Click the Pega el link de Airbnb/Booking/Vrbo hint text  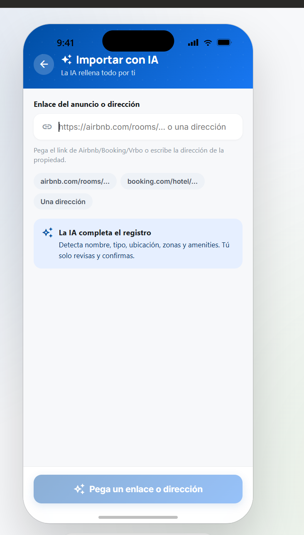pos(129,155)
